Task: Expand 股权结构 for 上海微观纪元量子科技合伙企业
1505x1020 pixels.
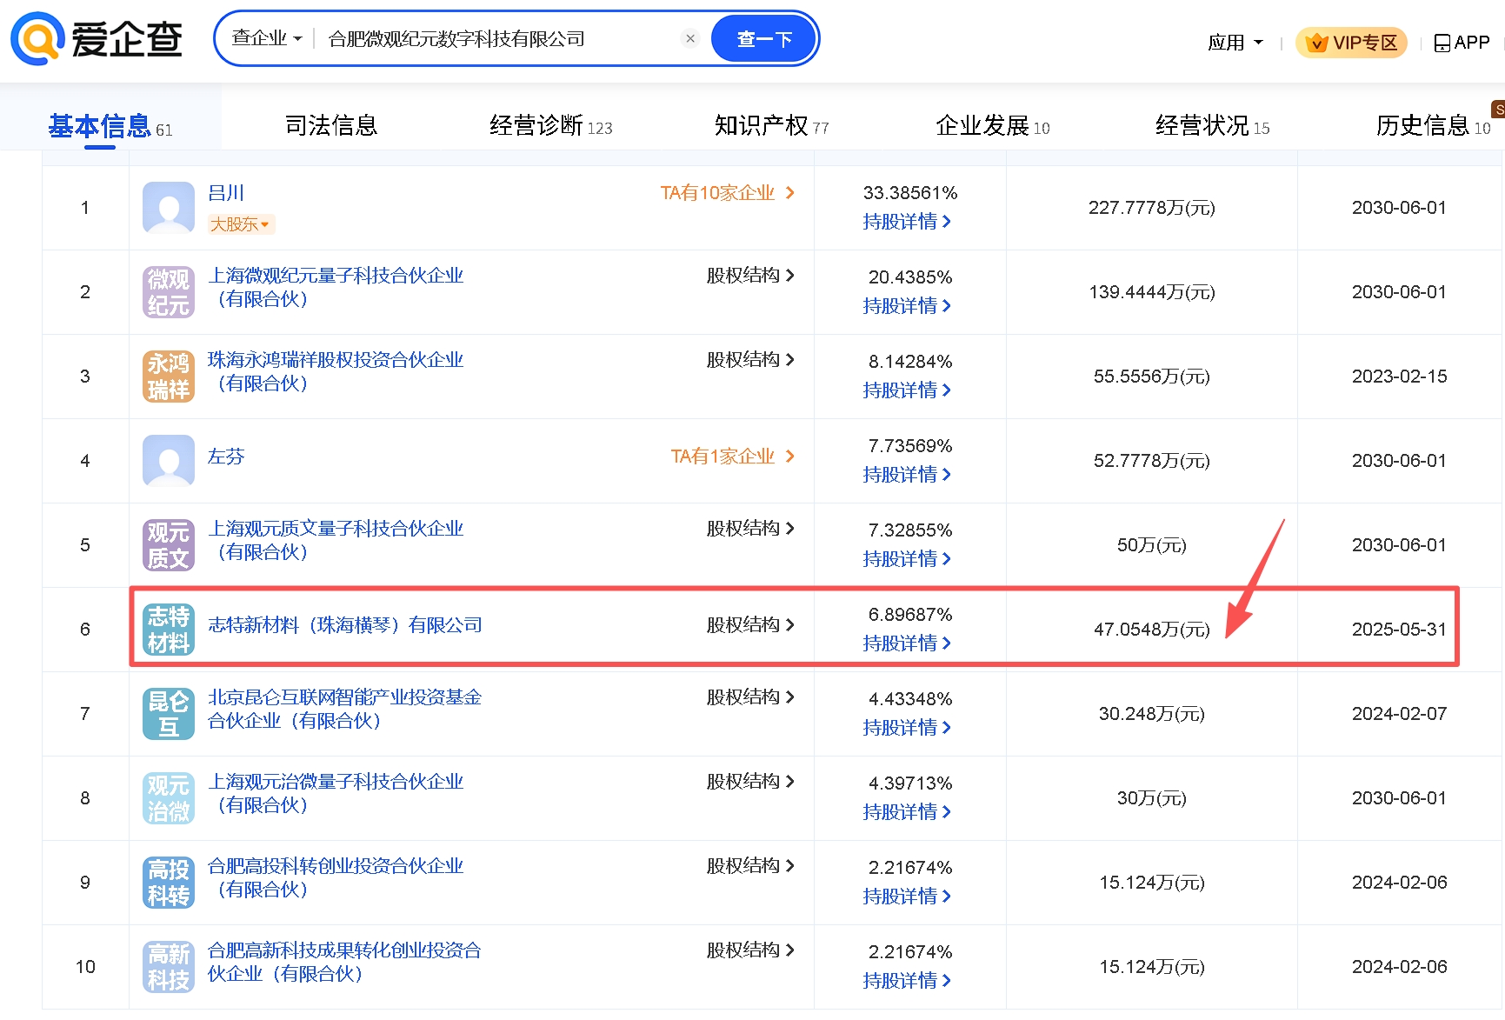Action: pos(750,275)
